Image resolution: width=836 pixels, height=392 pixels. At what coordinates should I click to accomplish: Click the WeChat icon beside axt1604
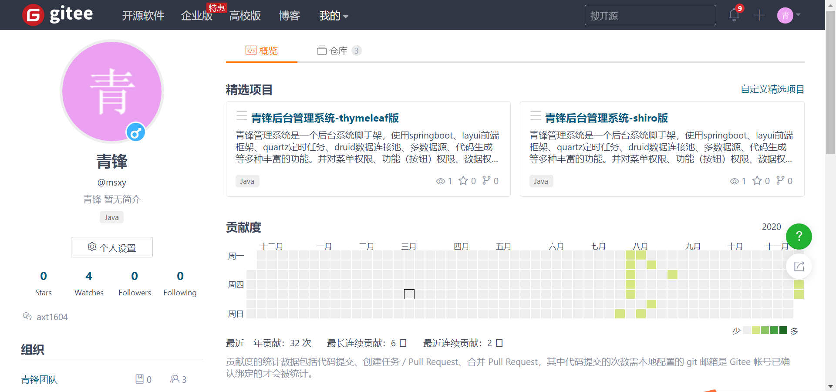pos(27,316)
